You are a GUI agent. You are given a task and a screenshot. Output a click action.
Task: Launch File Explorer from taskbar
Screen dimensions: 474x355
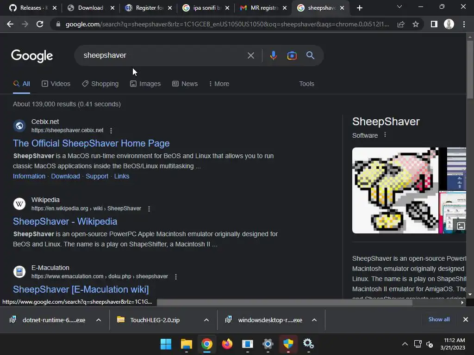pyautogui.click(x=187, y=344)
